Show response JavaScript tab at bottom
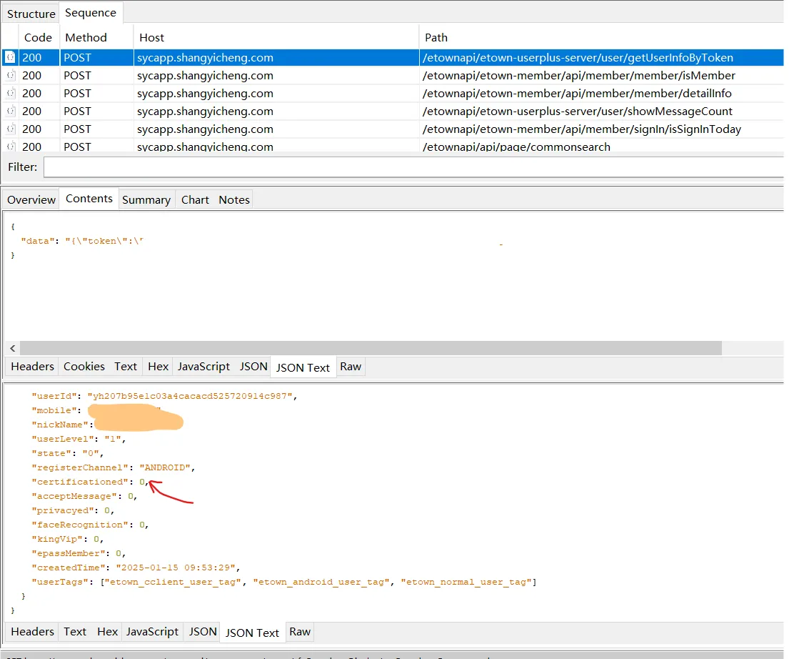This screenshot has height=659, width=799. tap(152, 631)
